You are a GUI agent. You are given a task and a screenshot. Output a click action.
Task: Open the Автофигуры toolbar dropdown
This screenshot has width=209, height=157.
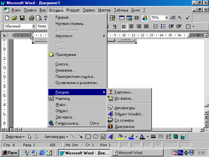(x=56, y=137)
